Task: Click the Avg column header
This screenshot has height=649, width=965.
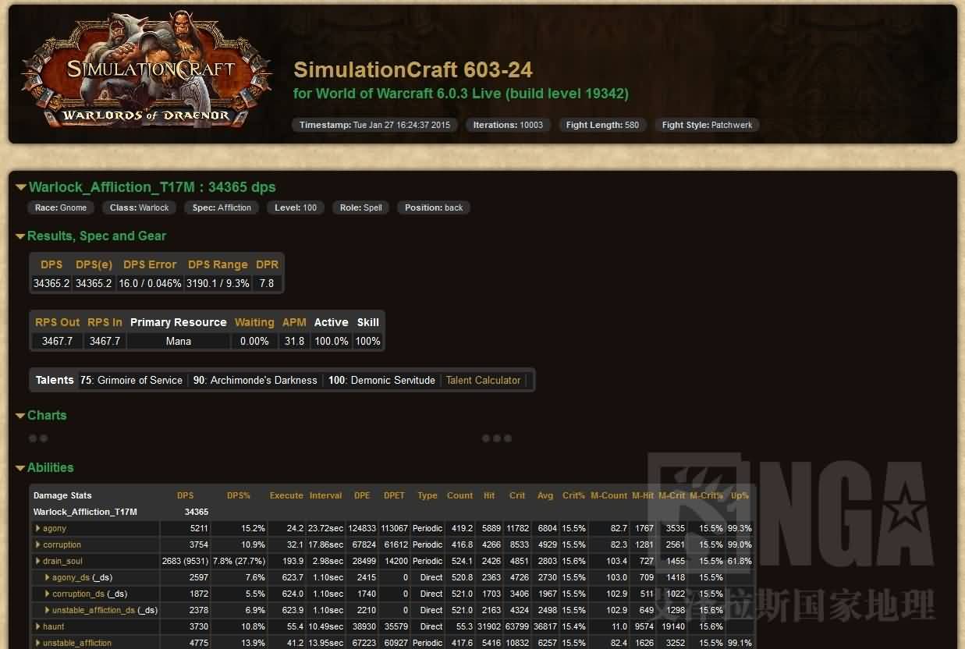Action: (545, 495)
